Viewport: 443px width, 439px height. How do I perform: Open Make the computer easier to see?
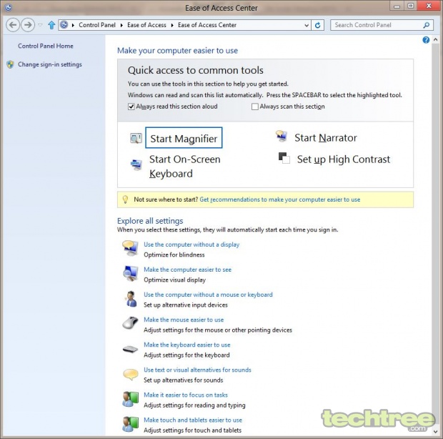tap(187, 270)
